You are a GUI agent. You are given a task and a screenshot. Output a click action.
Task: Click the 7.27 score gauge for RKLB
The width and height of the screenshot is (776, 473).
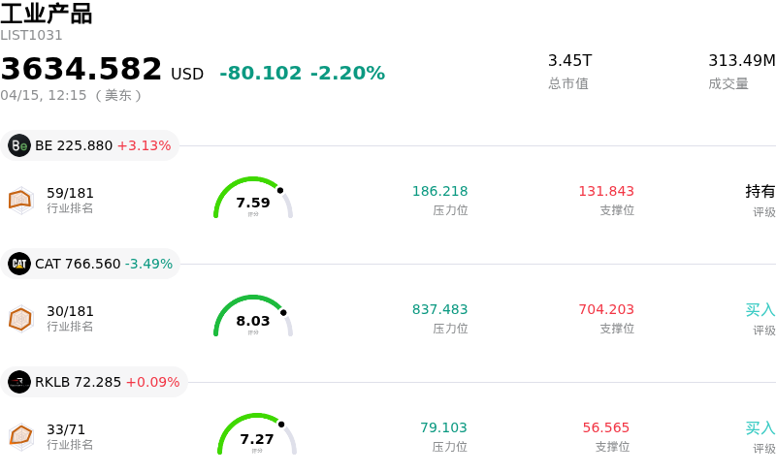point(257,436)
